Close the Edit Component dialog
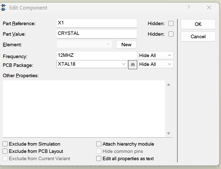 click(x=209, y=8)
